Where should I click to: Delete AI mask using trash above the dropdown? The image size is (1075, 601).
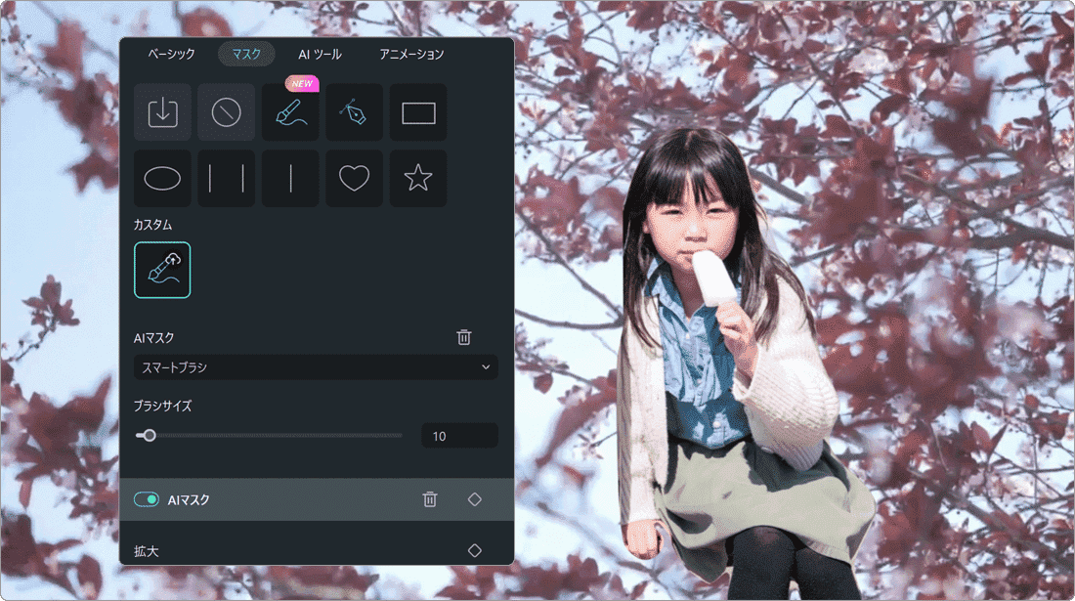[x=464, y=337]
